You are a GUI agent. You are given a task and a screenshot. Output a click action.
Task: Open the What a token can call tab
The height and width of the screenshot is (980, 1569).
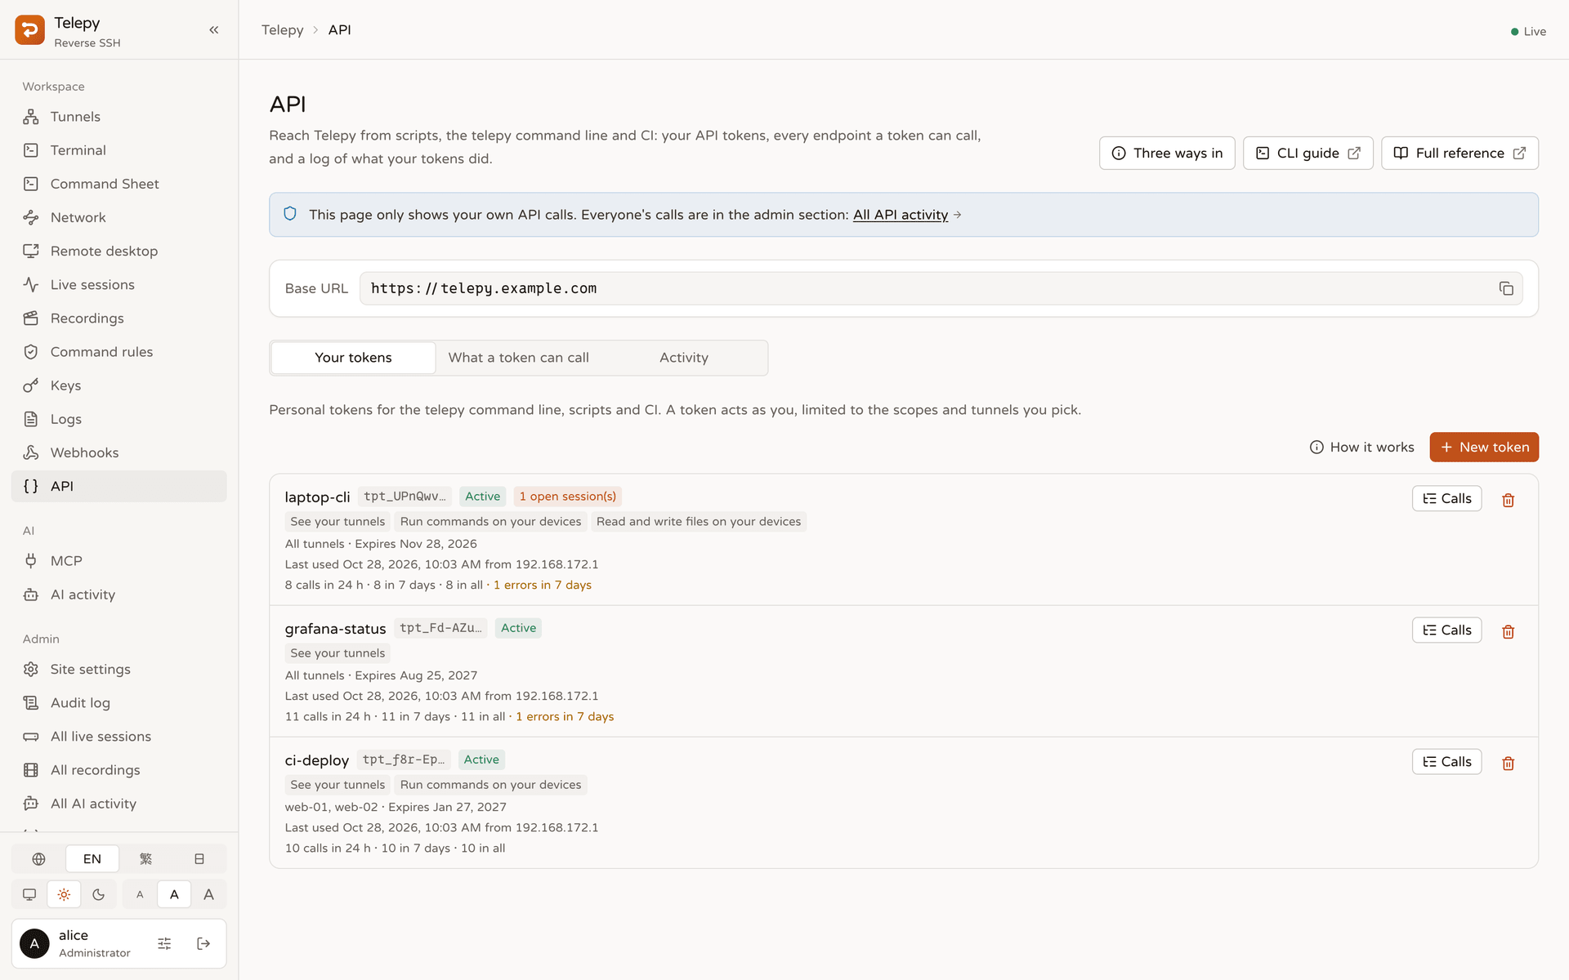click(x=518, y=358)
